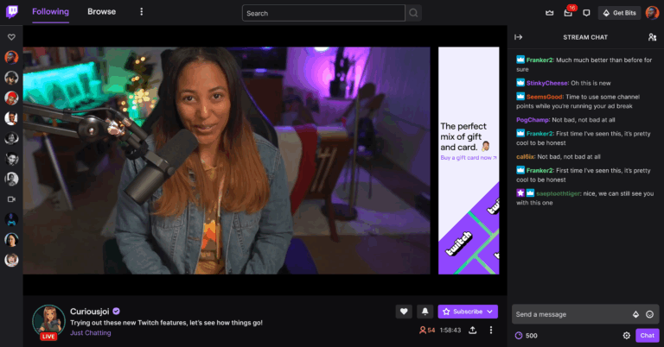Click the Curiousjoi channel name

[x=90, y=312]
